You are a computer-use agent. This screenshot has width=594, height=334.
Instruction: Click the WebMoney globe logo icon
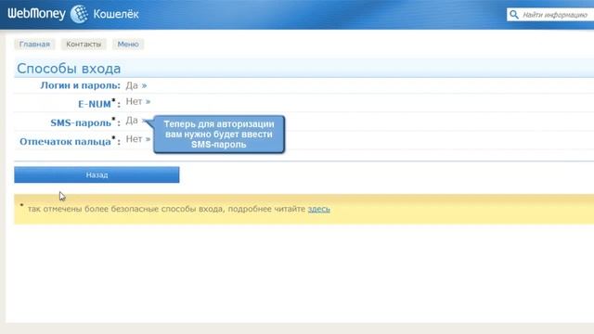[x=79, y=14]
